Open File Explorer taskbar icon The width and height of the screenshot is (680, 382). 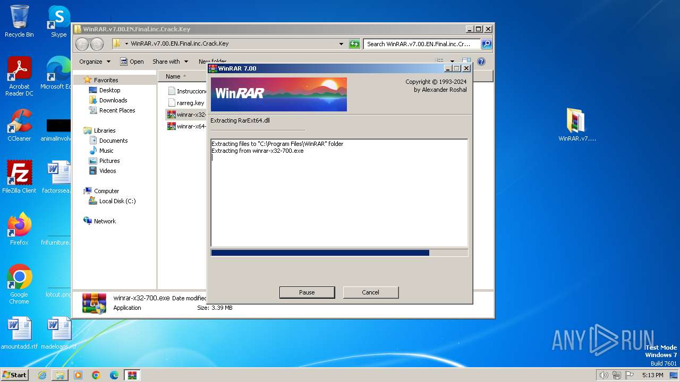pos(60,375)
